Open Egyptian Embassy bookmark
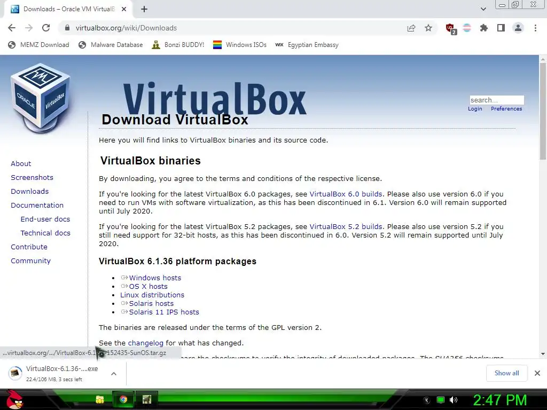The image size is (547, 410). [307, 45]
